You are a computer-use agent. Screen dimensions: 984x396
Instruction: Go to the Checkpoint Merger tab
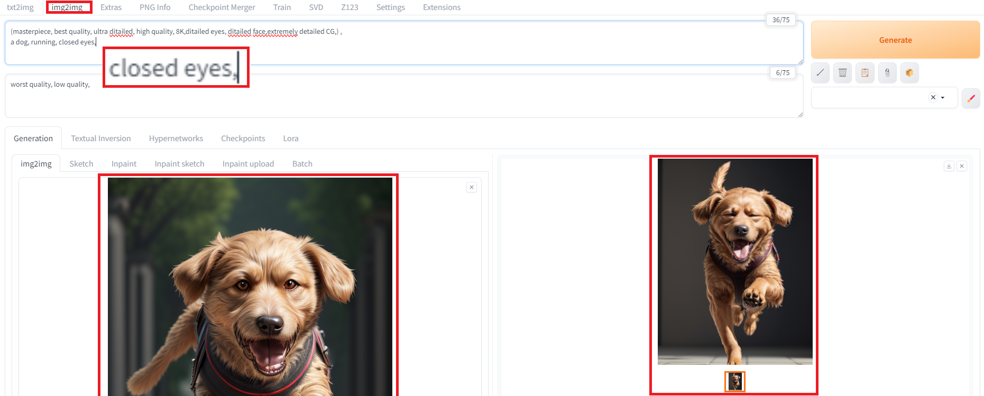222,7
